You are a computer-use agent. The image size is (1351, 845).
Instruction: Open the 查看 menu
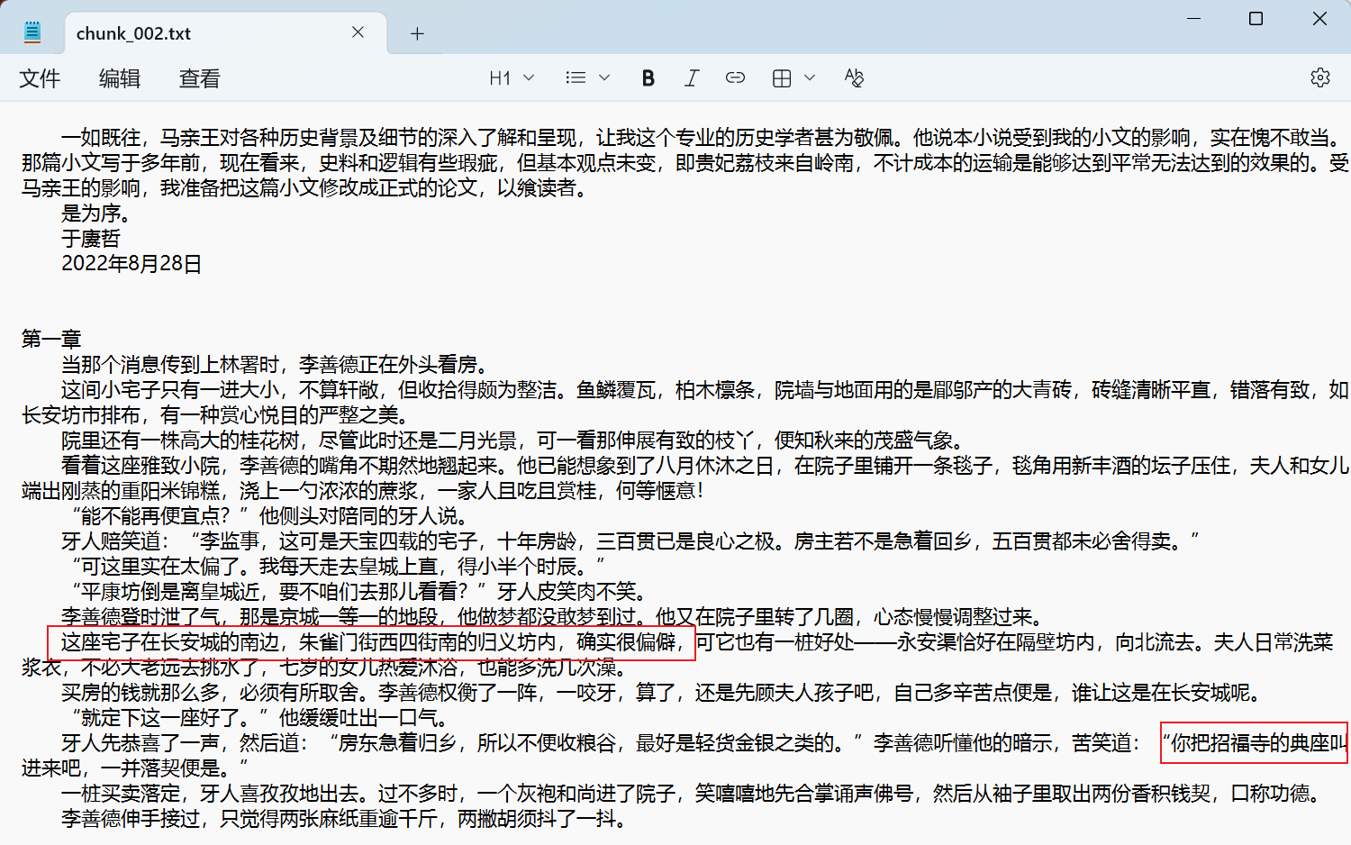[x=199, y=79]
